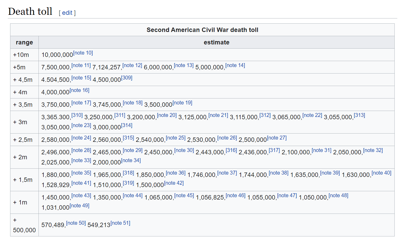The image size is (409, 245).
Task: Open citation 313 after 3,055,000
Action: click(359, 115)
